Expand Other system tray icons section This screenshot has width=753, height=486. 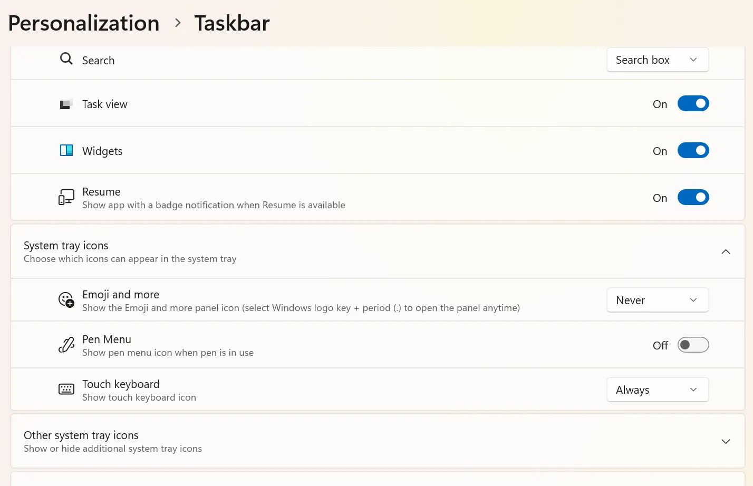pyautogui.click(x=726, y=442)
